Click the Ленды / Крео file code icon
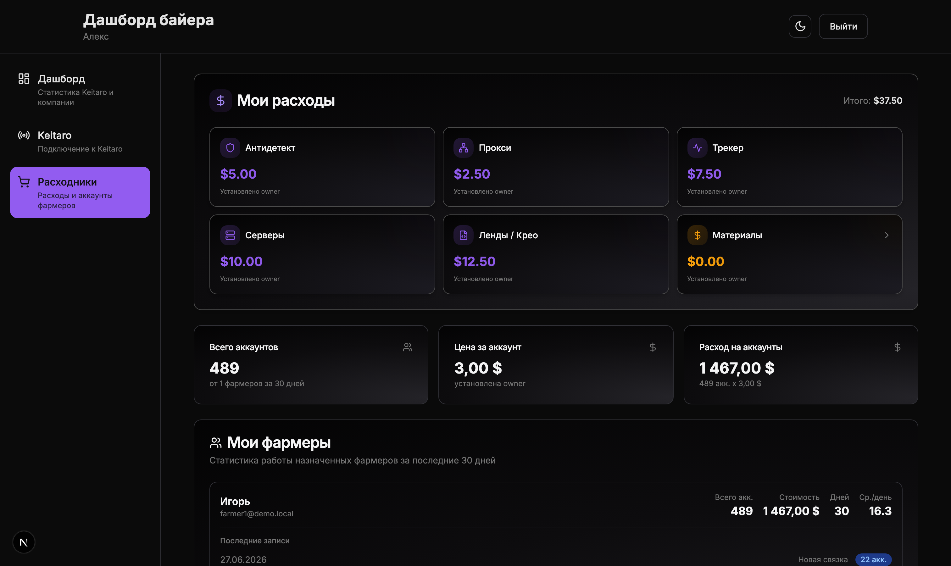Screen dimensions: 951x566 464,235
